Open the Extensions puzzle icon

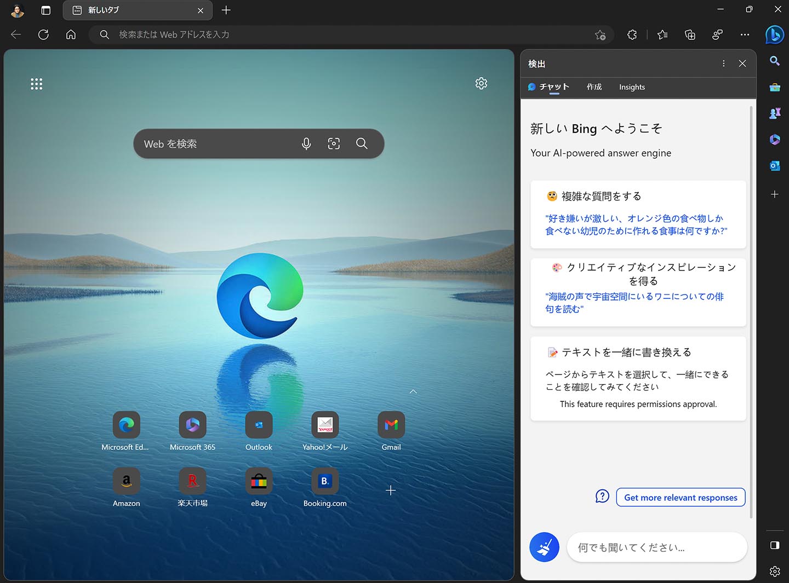tap(632, 34)
